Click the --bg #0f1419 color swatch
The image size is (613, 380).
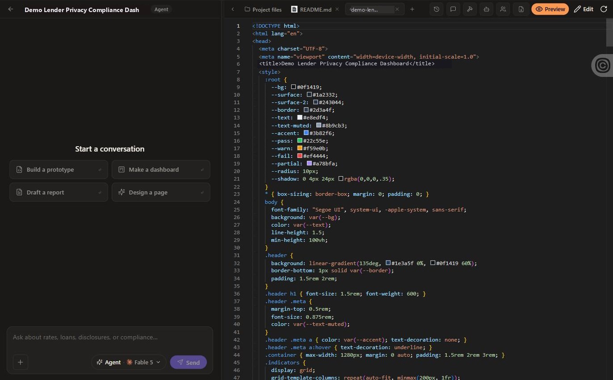[x=294, y=87]
